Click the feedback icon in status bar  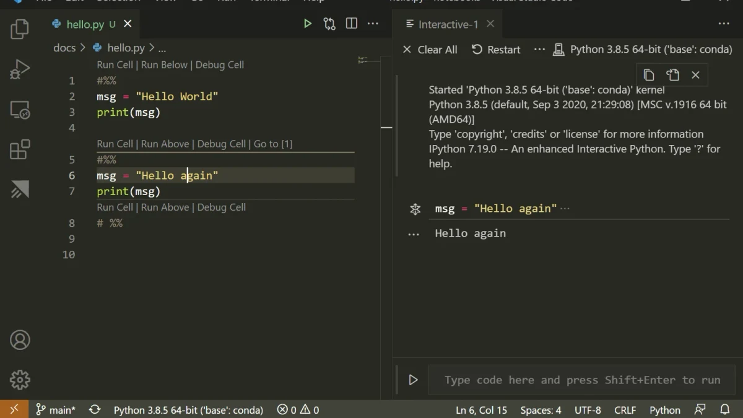coord(700,409)
